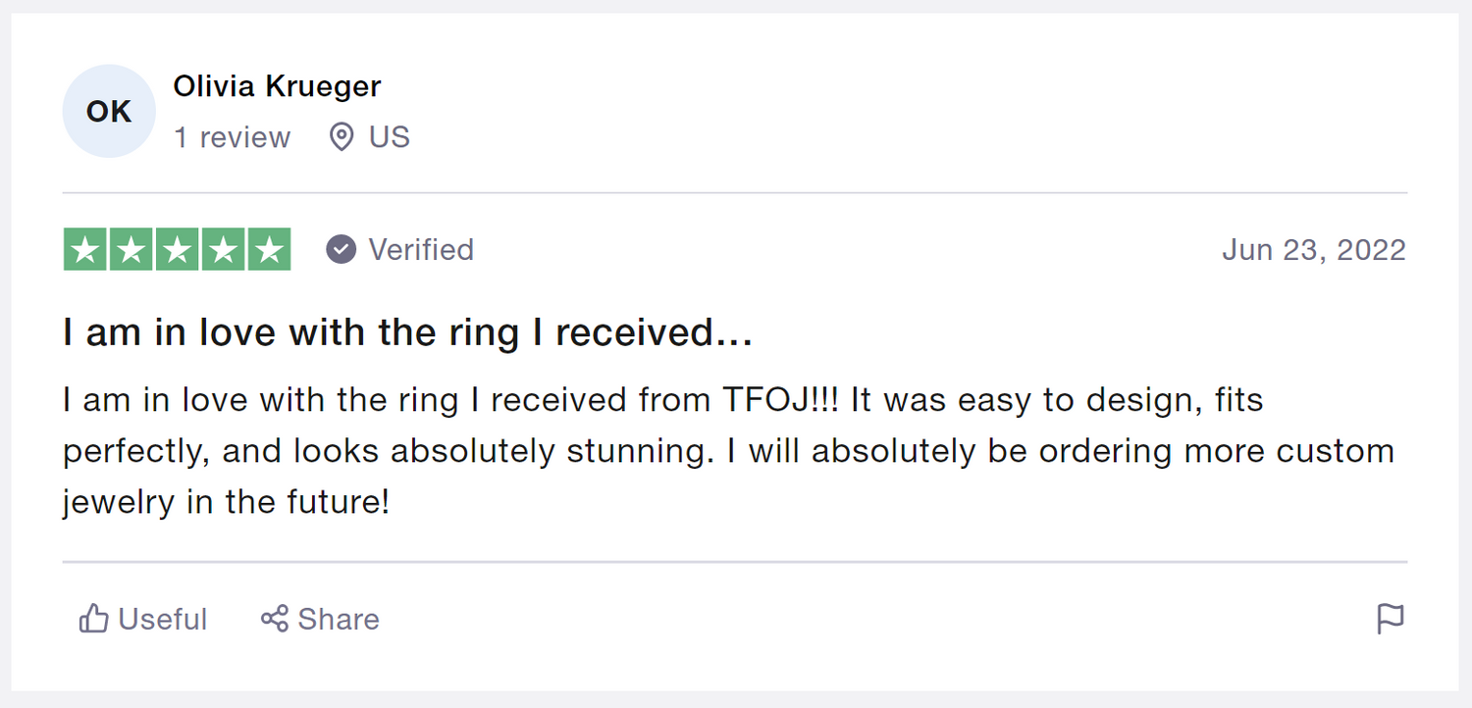Click the Verified label text

(421, 250)
